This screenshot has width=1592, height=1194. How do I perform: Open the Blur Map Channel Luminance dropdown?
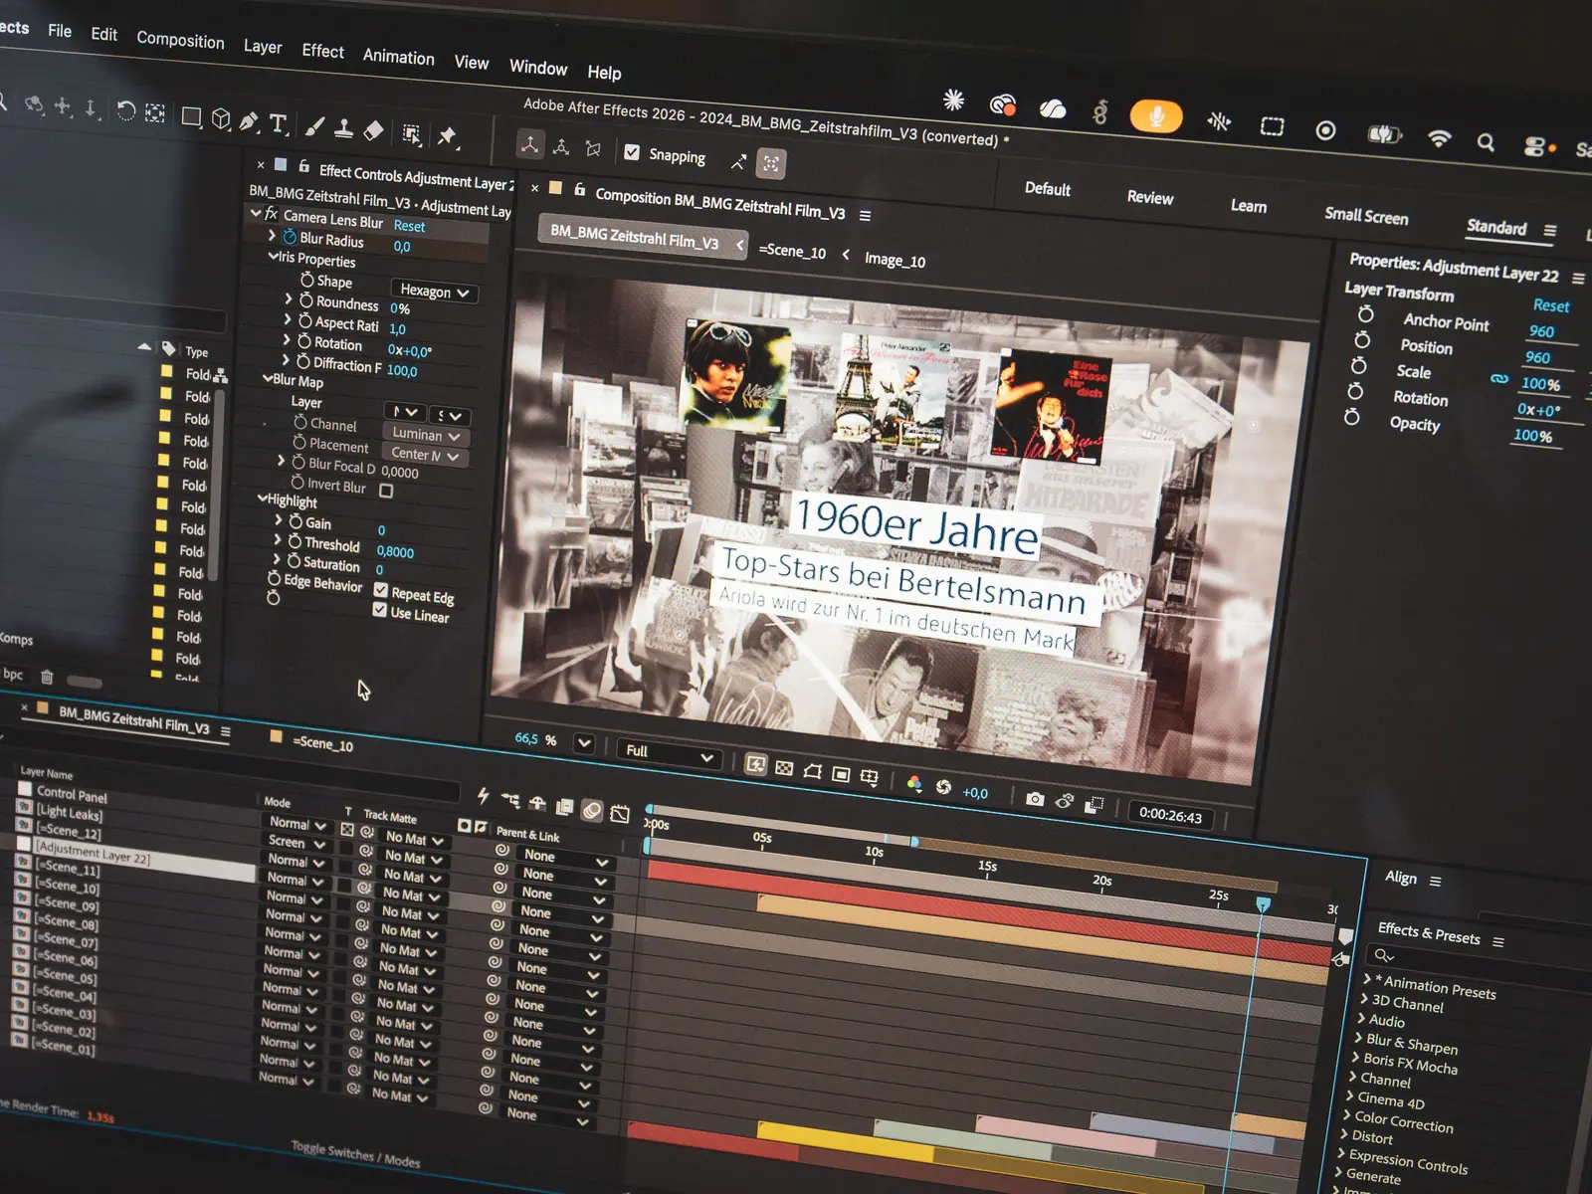click(427, 435)
